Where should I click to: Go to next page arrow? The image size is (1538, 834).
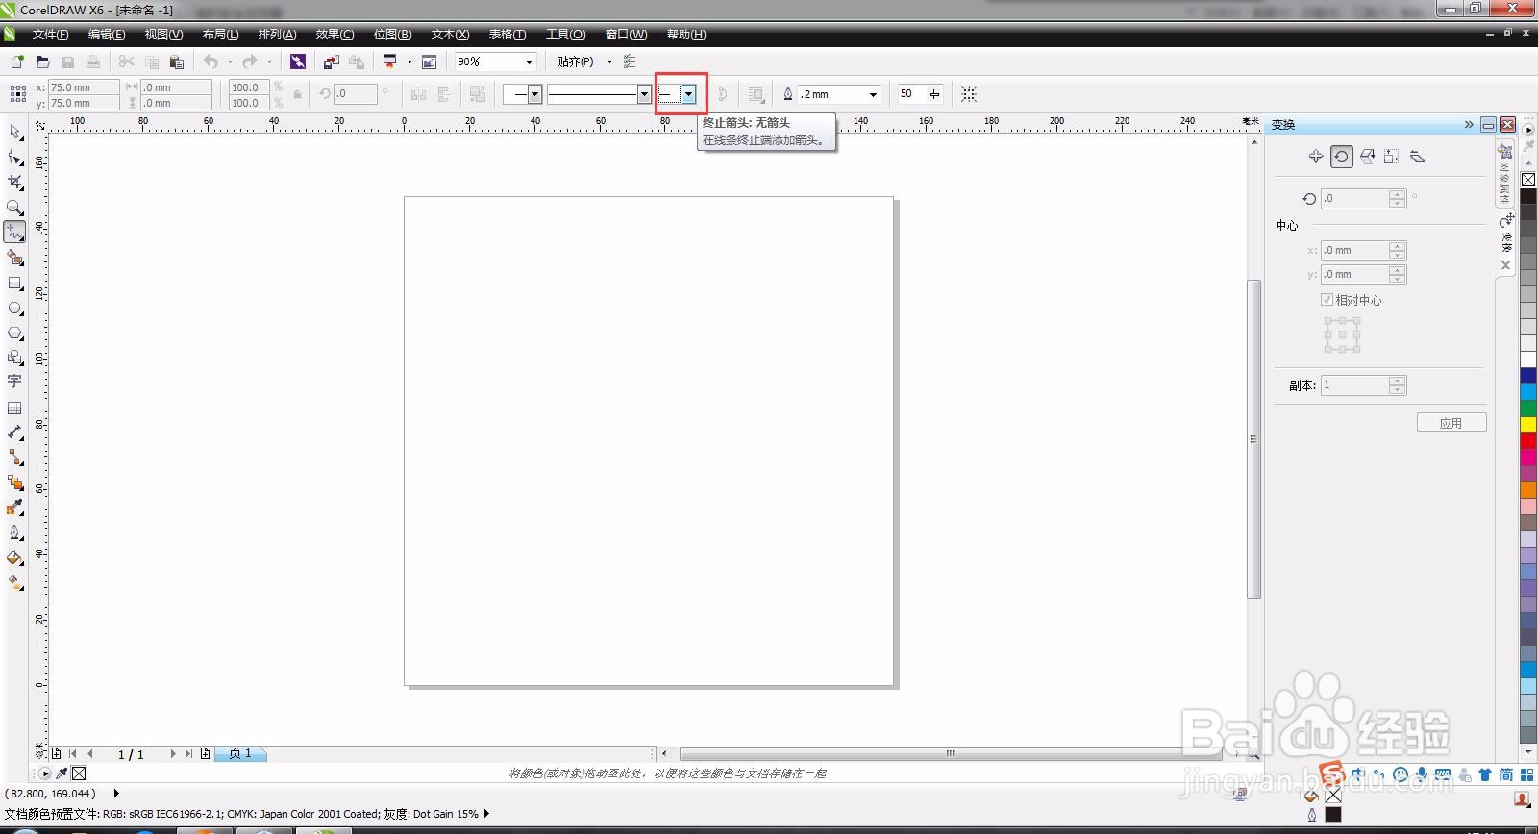coord(173,754)
